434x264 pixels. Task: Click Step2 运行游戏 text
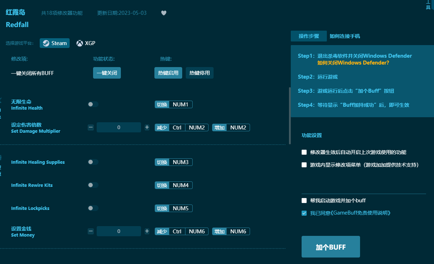click(x=318, y=77)
